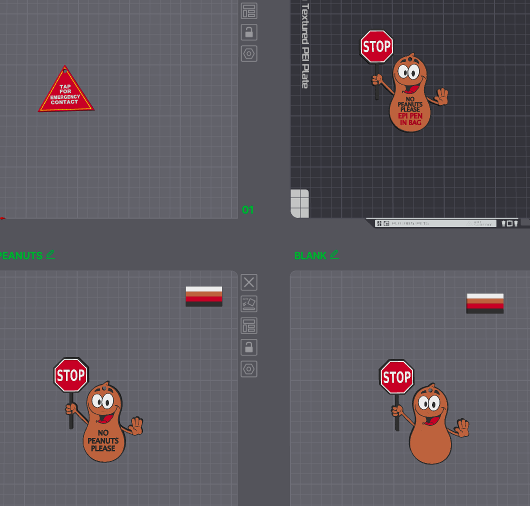
Task: Click the arrange objects icon on the PEANUTS plate
Action: [249, 326]
